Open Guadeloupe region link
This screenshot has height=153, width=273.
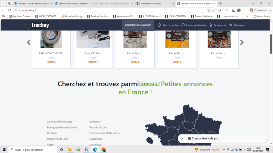pyautogui.click(x=96, y=139)
